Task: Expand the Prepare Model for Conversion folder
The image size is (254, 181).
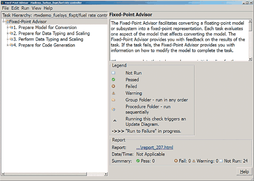Action: click(8, 28)
